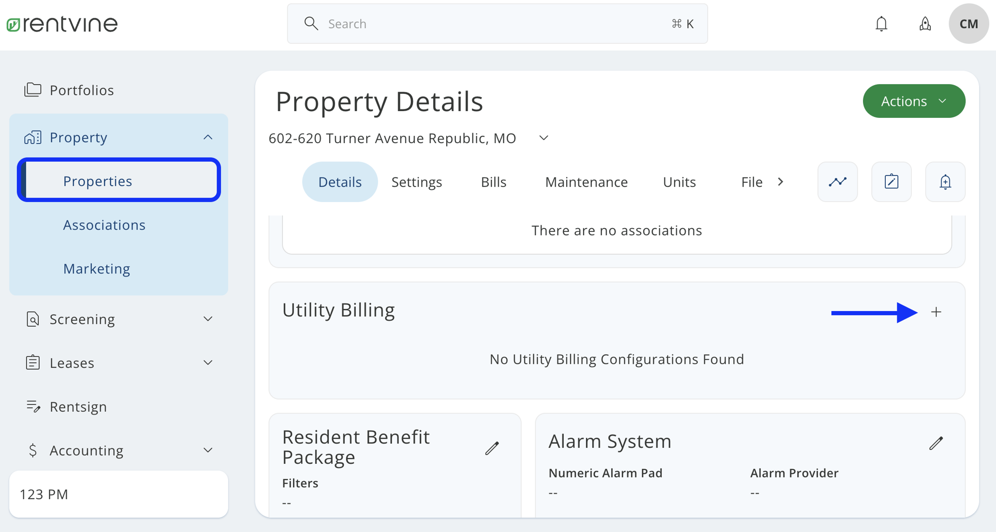Image resolution: width=996 pixels, height=532 pixels.
Task: Collapse the Property section chevron
Action: (x=208, y=137)
